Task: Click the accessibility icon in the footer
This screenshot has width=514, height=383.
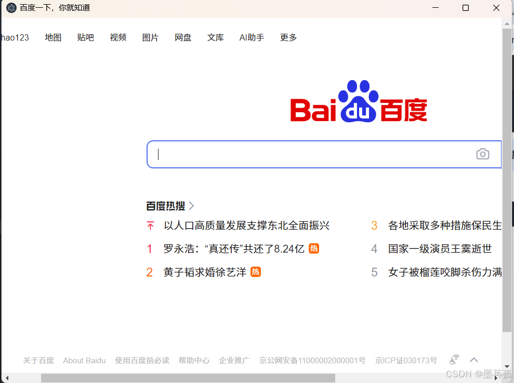Action: click(454, 360)
